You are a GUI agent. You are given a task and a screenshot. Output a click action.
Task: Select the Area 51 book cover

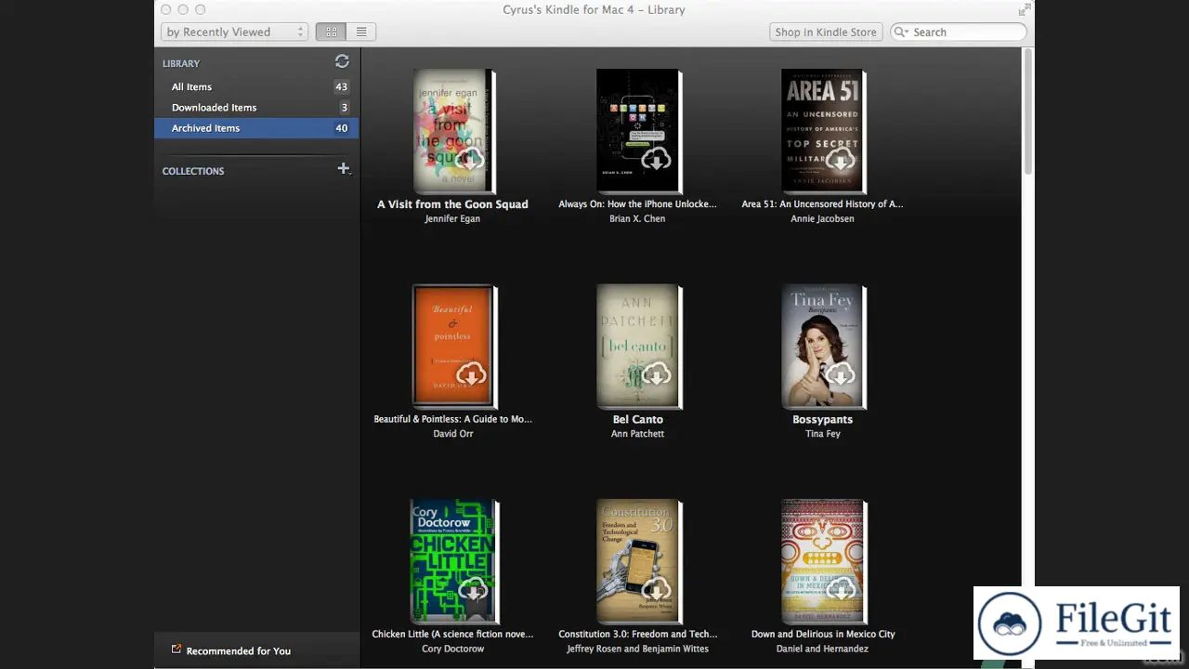click(x=823, y=131)
